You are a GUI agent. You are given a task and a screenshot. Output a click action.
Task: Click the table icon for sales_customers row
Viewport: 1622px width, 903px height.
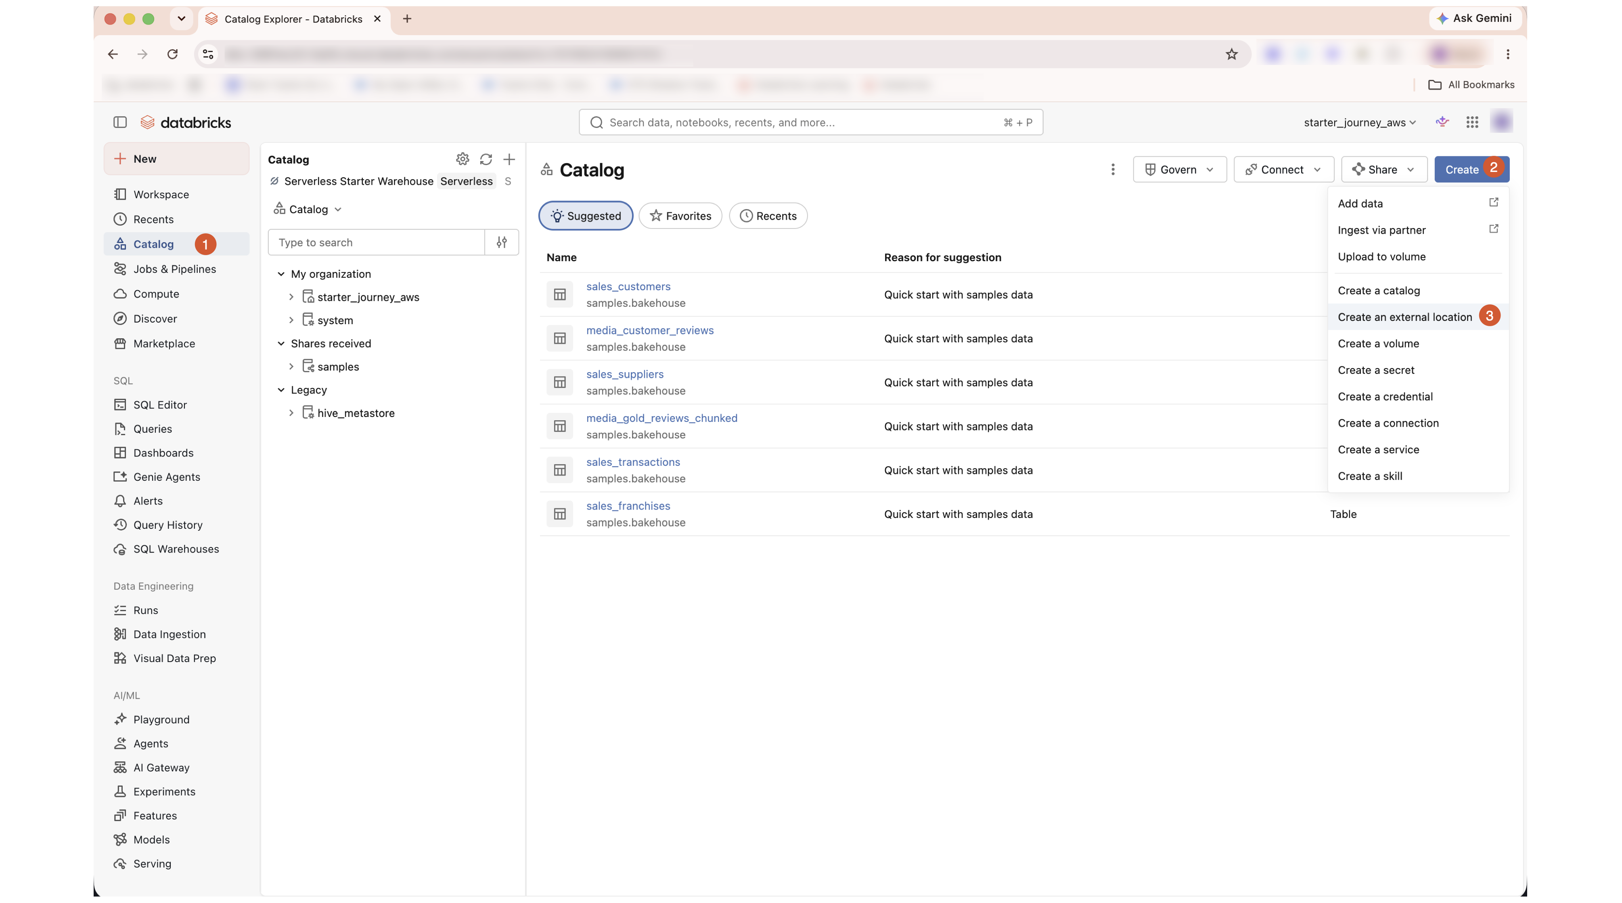tap(559, 295)
